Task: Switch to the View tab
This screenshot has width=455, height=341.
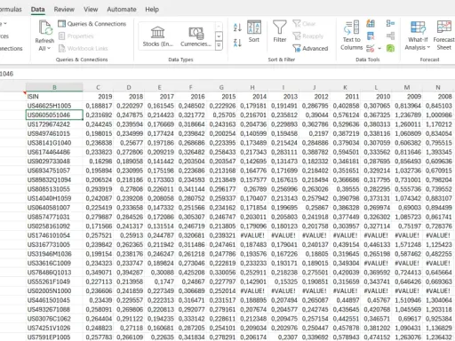Action: (x=91, y=10)
